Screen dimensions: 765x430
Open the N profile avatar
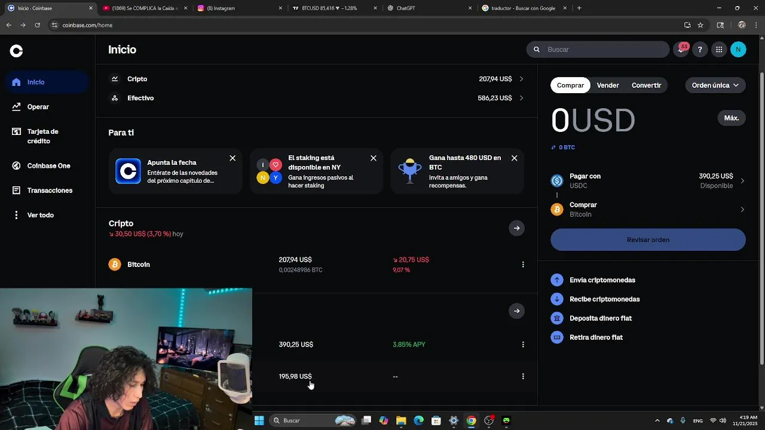(x=738, y=50)
